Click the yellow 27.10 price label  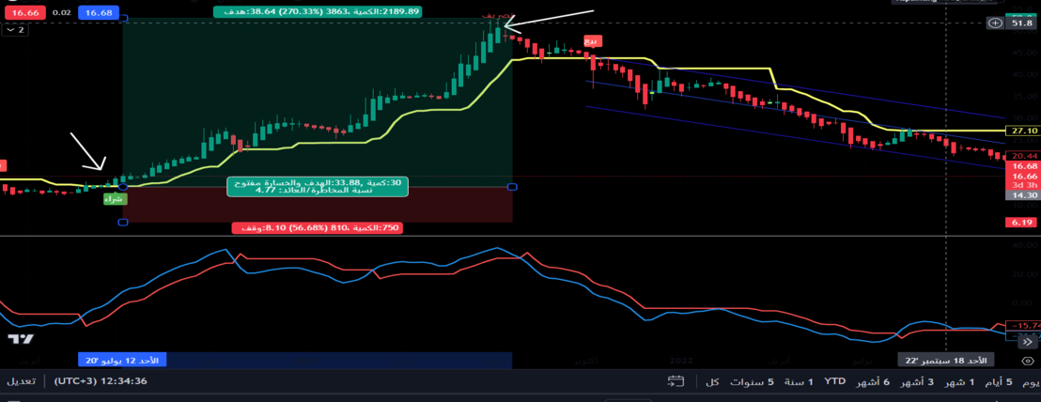(1018, 131)
